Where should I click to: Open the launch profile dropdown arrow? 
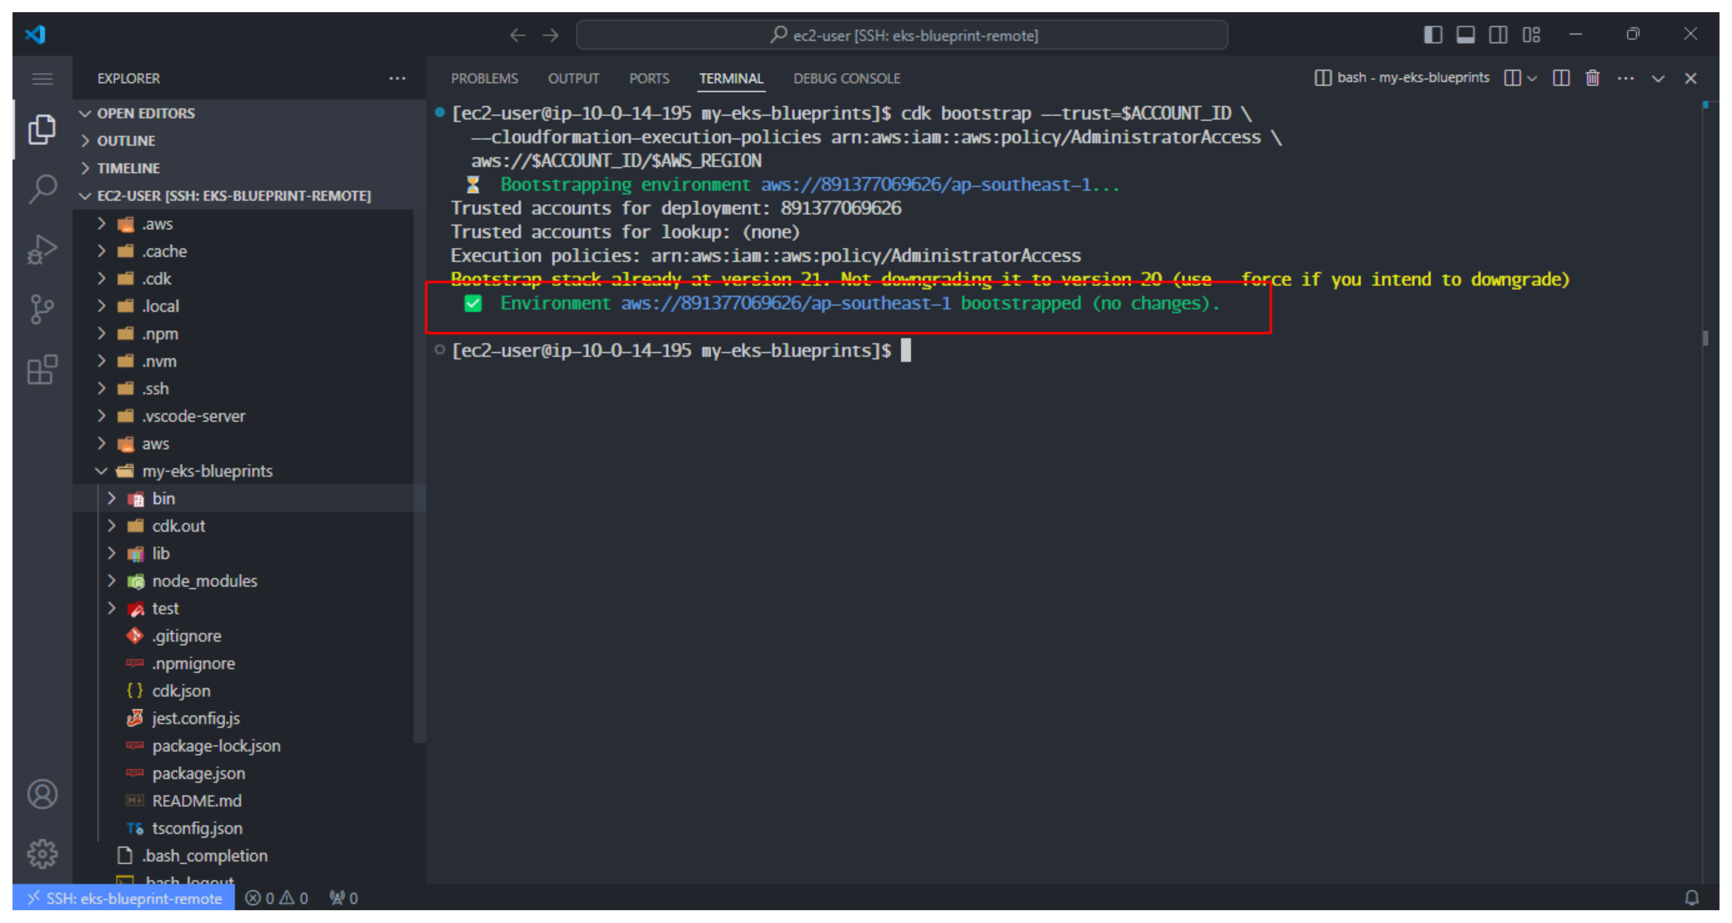pos(1532,79)
